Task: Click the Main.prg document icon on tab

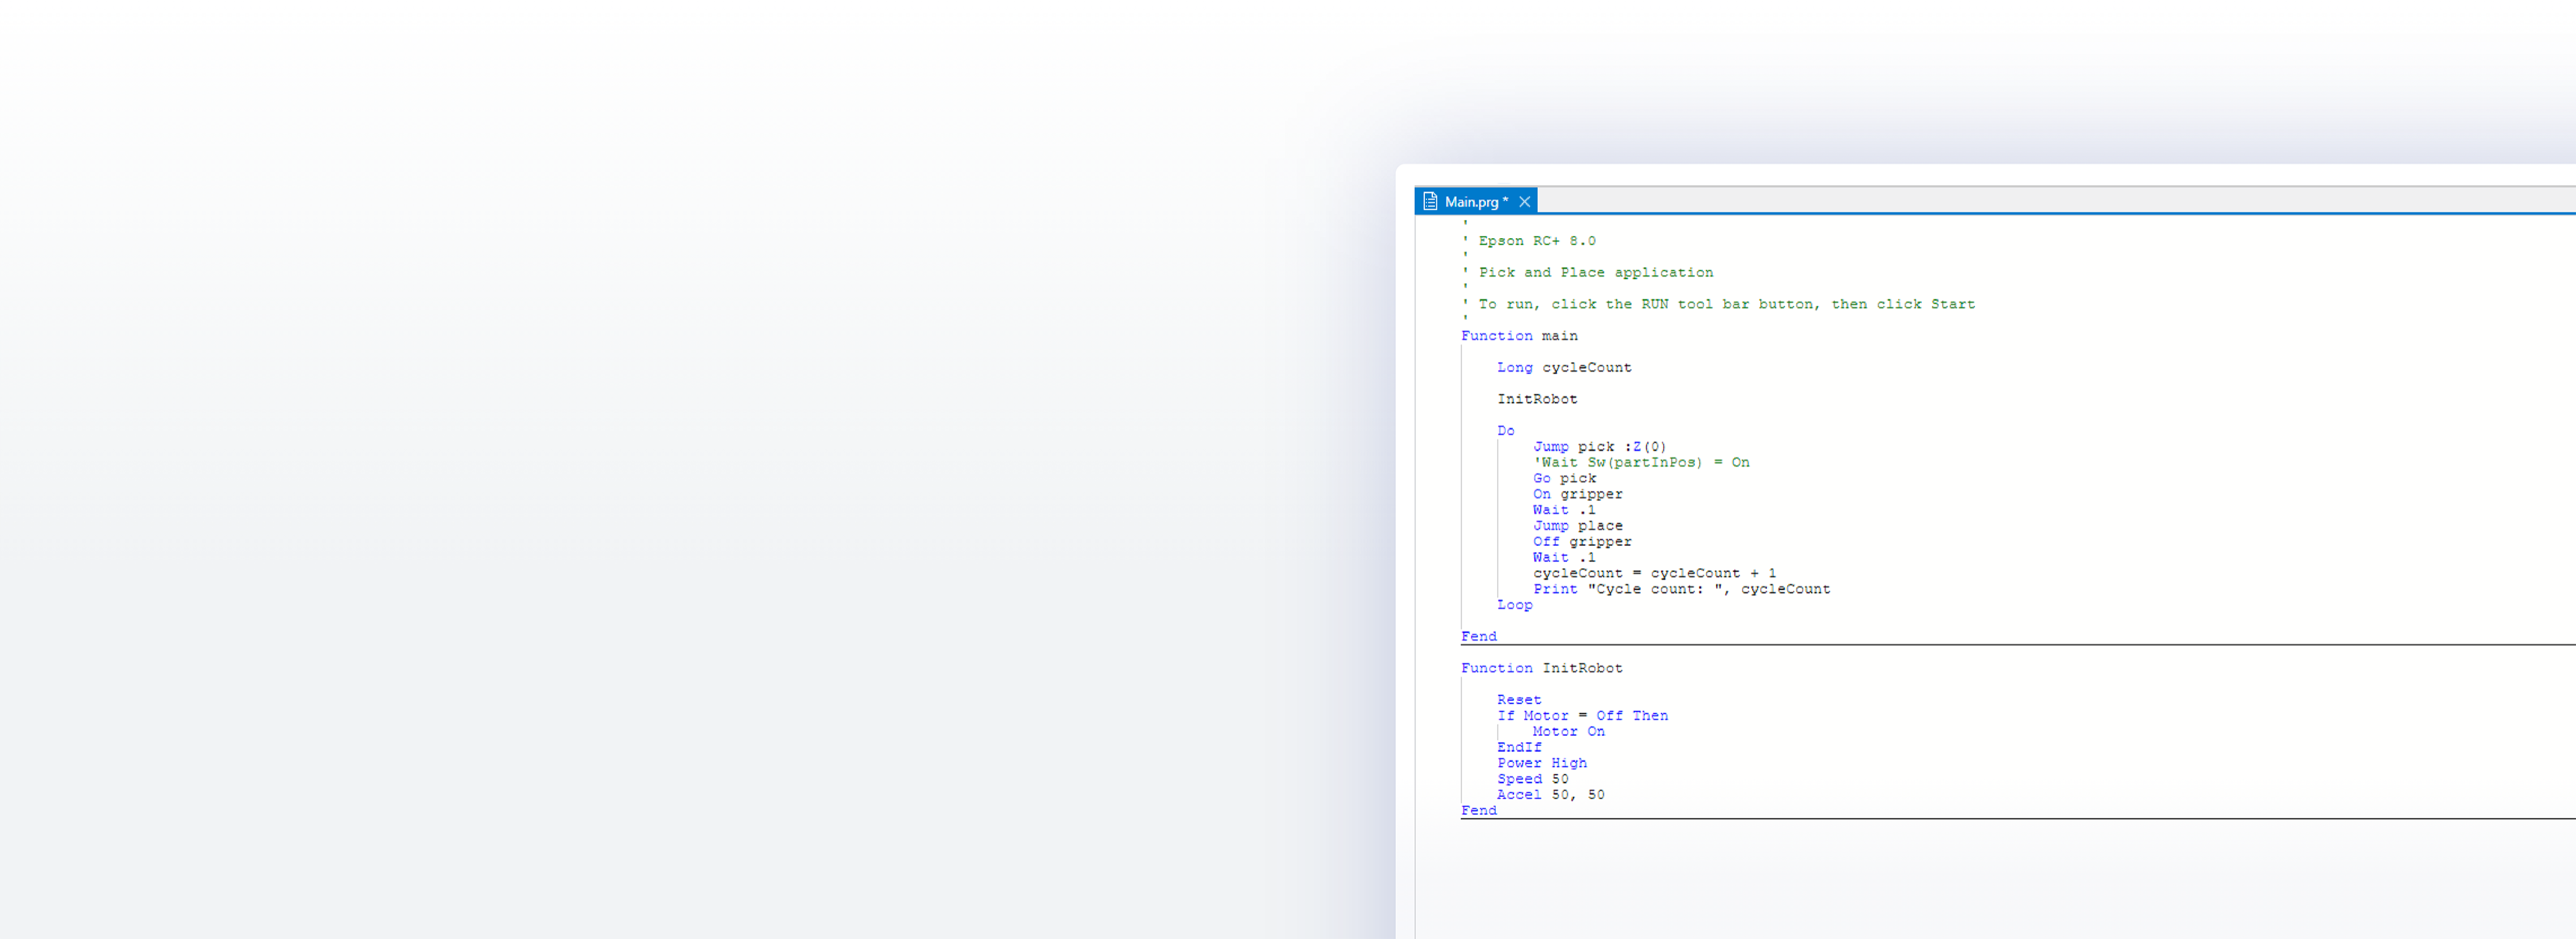Action: [1430, 201]
